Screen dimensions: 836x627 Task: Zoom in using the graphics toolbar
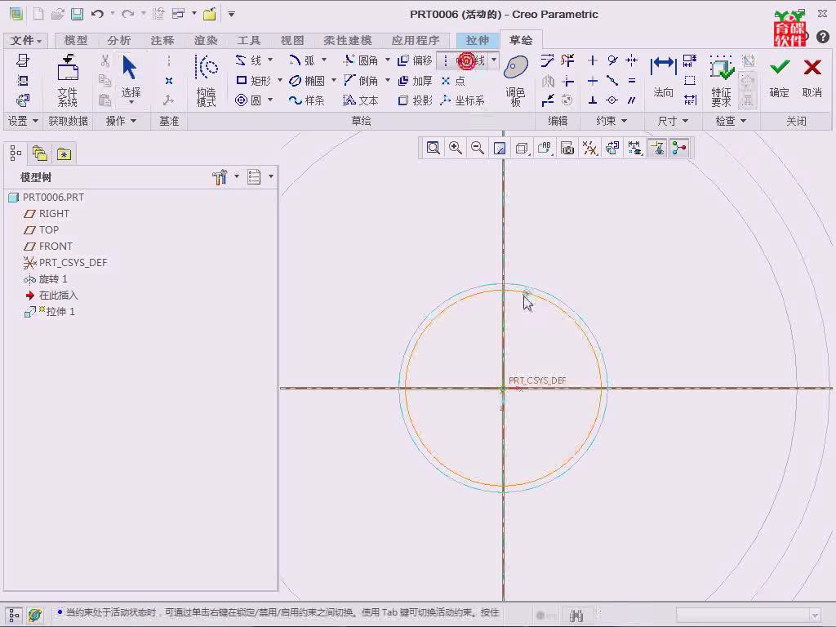[456, 149]
